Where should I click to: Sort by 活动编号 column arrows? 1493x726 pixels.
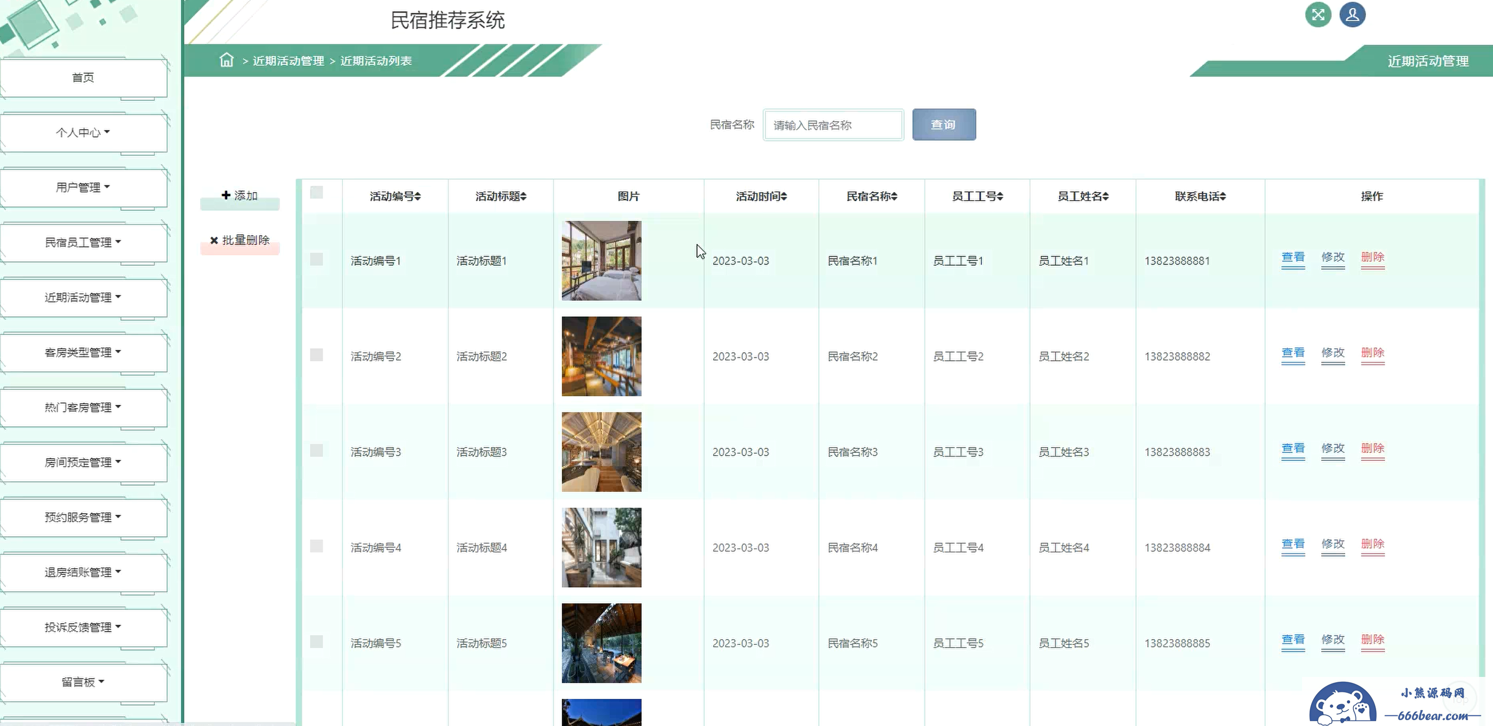[418, 196]
